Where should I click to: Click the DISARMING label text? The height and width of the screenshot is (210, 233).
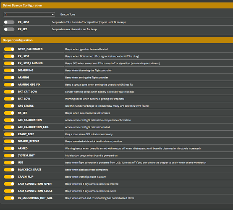pos(26,70)
